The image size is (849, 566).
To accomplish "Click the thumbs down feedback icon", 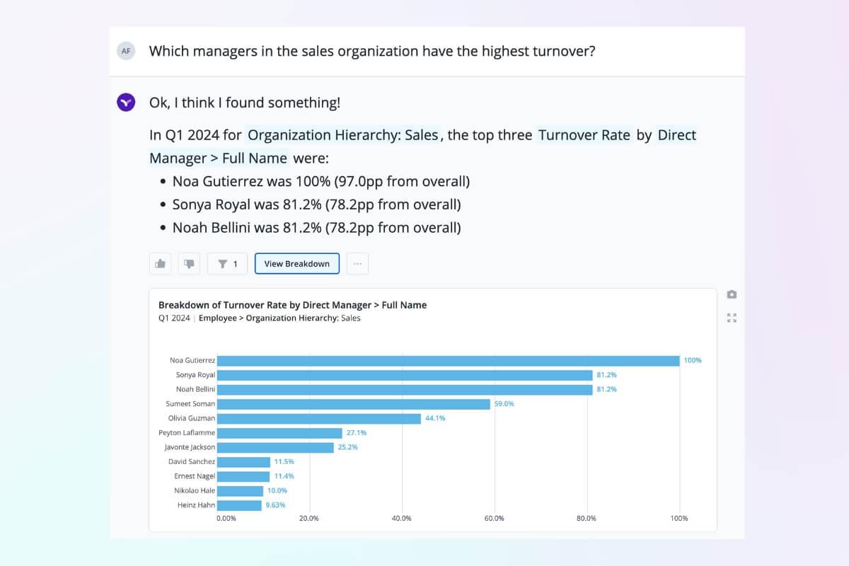I will tap(189, 264).
